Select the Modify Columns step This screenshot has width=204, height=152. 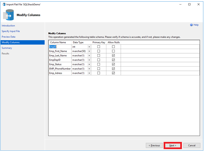point(23,42)
